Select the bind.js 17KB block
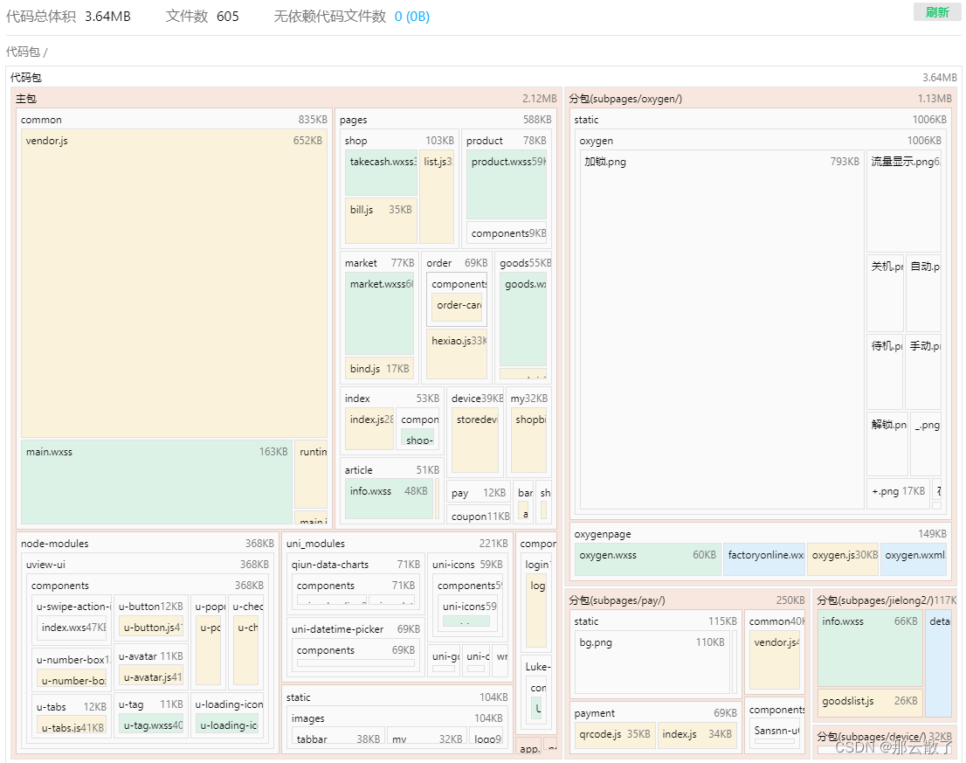The height and width of the screenshot is (763, 966). [x=379, y=369]
